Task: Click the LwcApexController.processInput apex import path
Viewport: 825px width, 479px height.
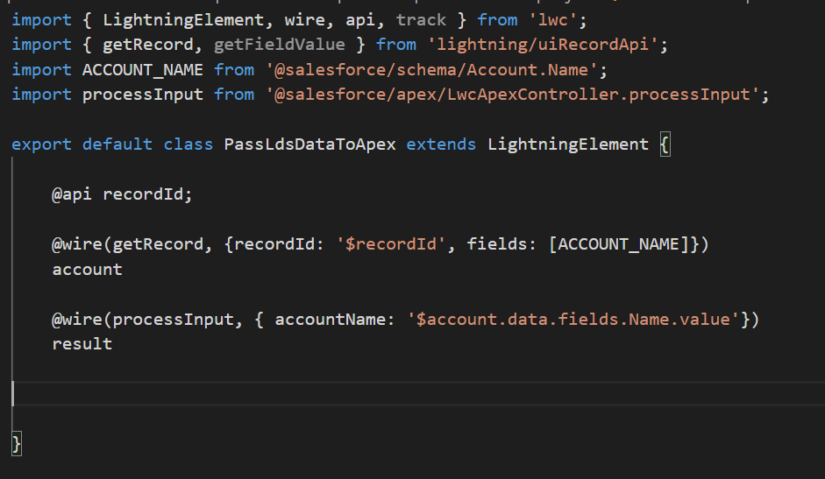Action: (513, 95)
